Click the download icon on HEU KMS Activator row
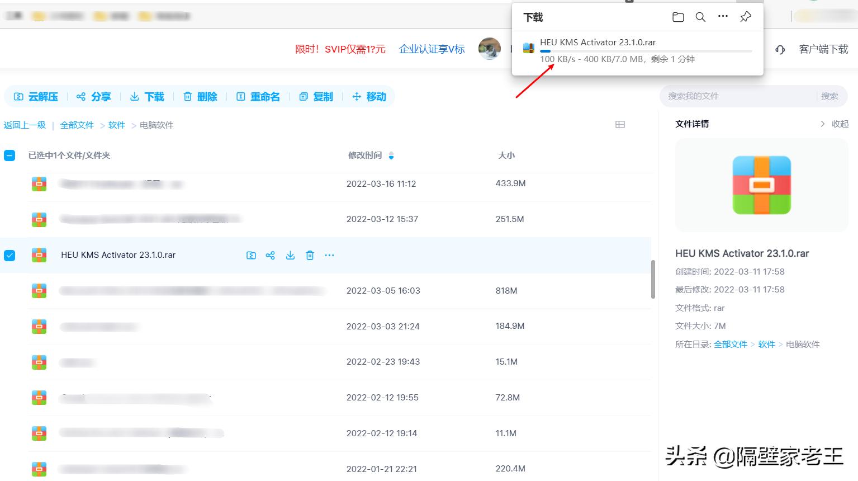Viewport: 858px width, 481px height. click(290, 255)
